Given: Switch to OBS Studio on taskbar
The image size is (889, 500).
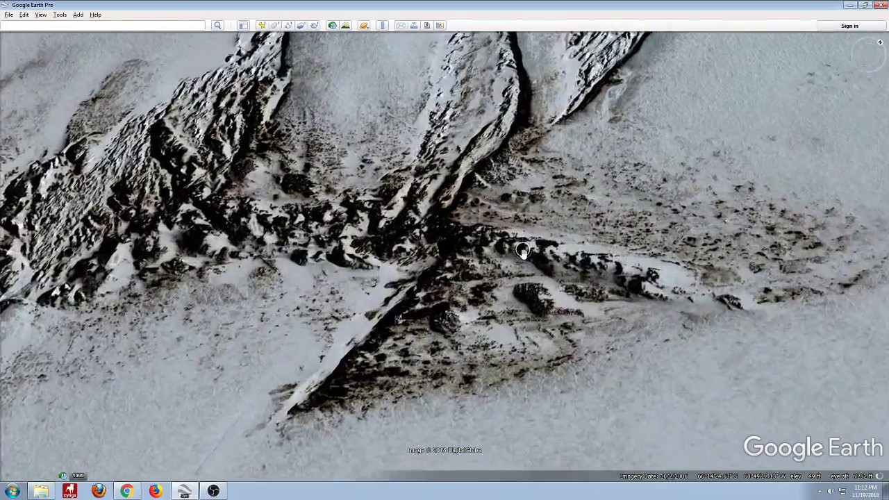Looking at the screenshot, I should click(213, 491).
